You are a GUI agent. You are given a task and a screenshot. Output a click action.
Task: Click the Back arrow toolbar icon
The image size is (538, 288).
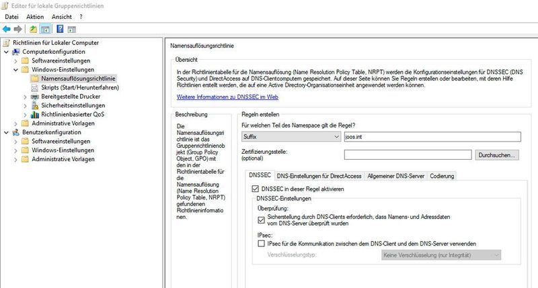[x=7, y=29]
